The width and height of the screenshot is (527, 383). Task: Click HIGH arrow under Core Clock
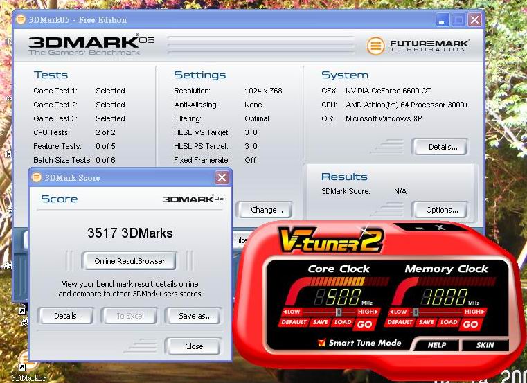pos(368,312)
